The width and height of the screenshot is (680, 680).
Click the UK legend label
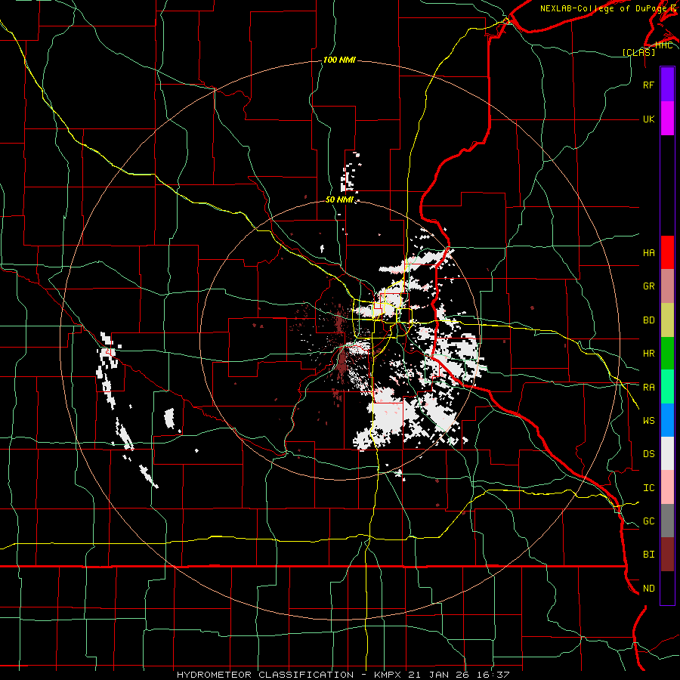click(x=648, y=119)
